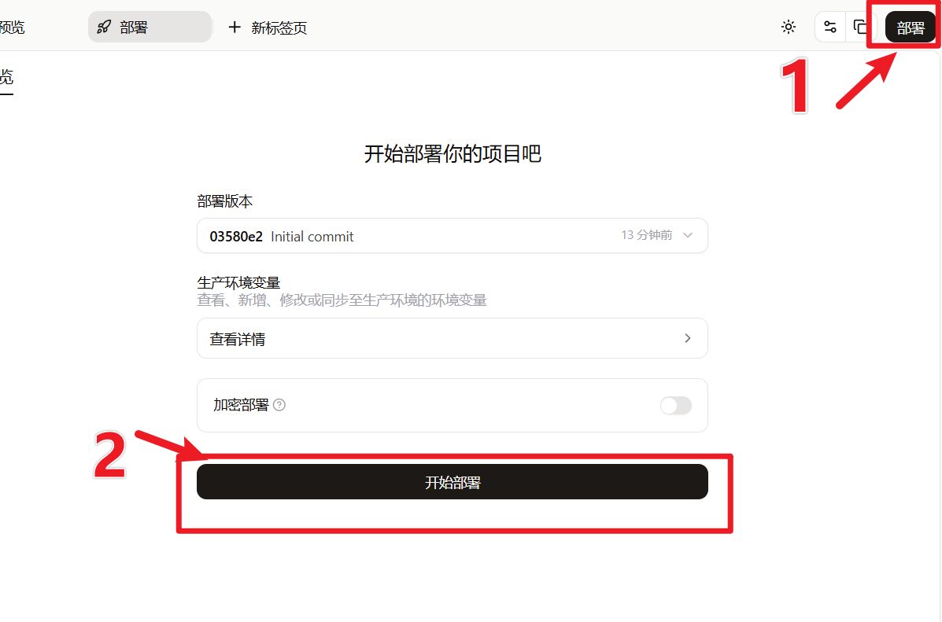Image resolution: width=942 pixels, height=622 pixels.
Task: Click the copy/duplicate windows icon
Action: point(860,27)
